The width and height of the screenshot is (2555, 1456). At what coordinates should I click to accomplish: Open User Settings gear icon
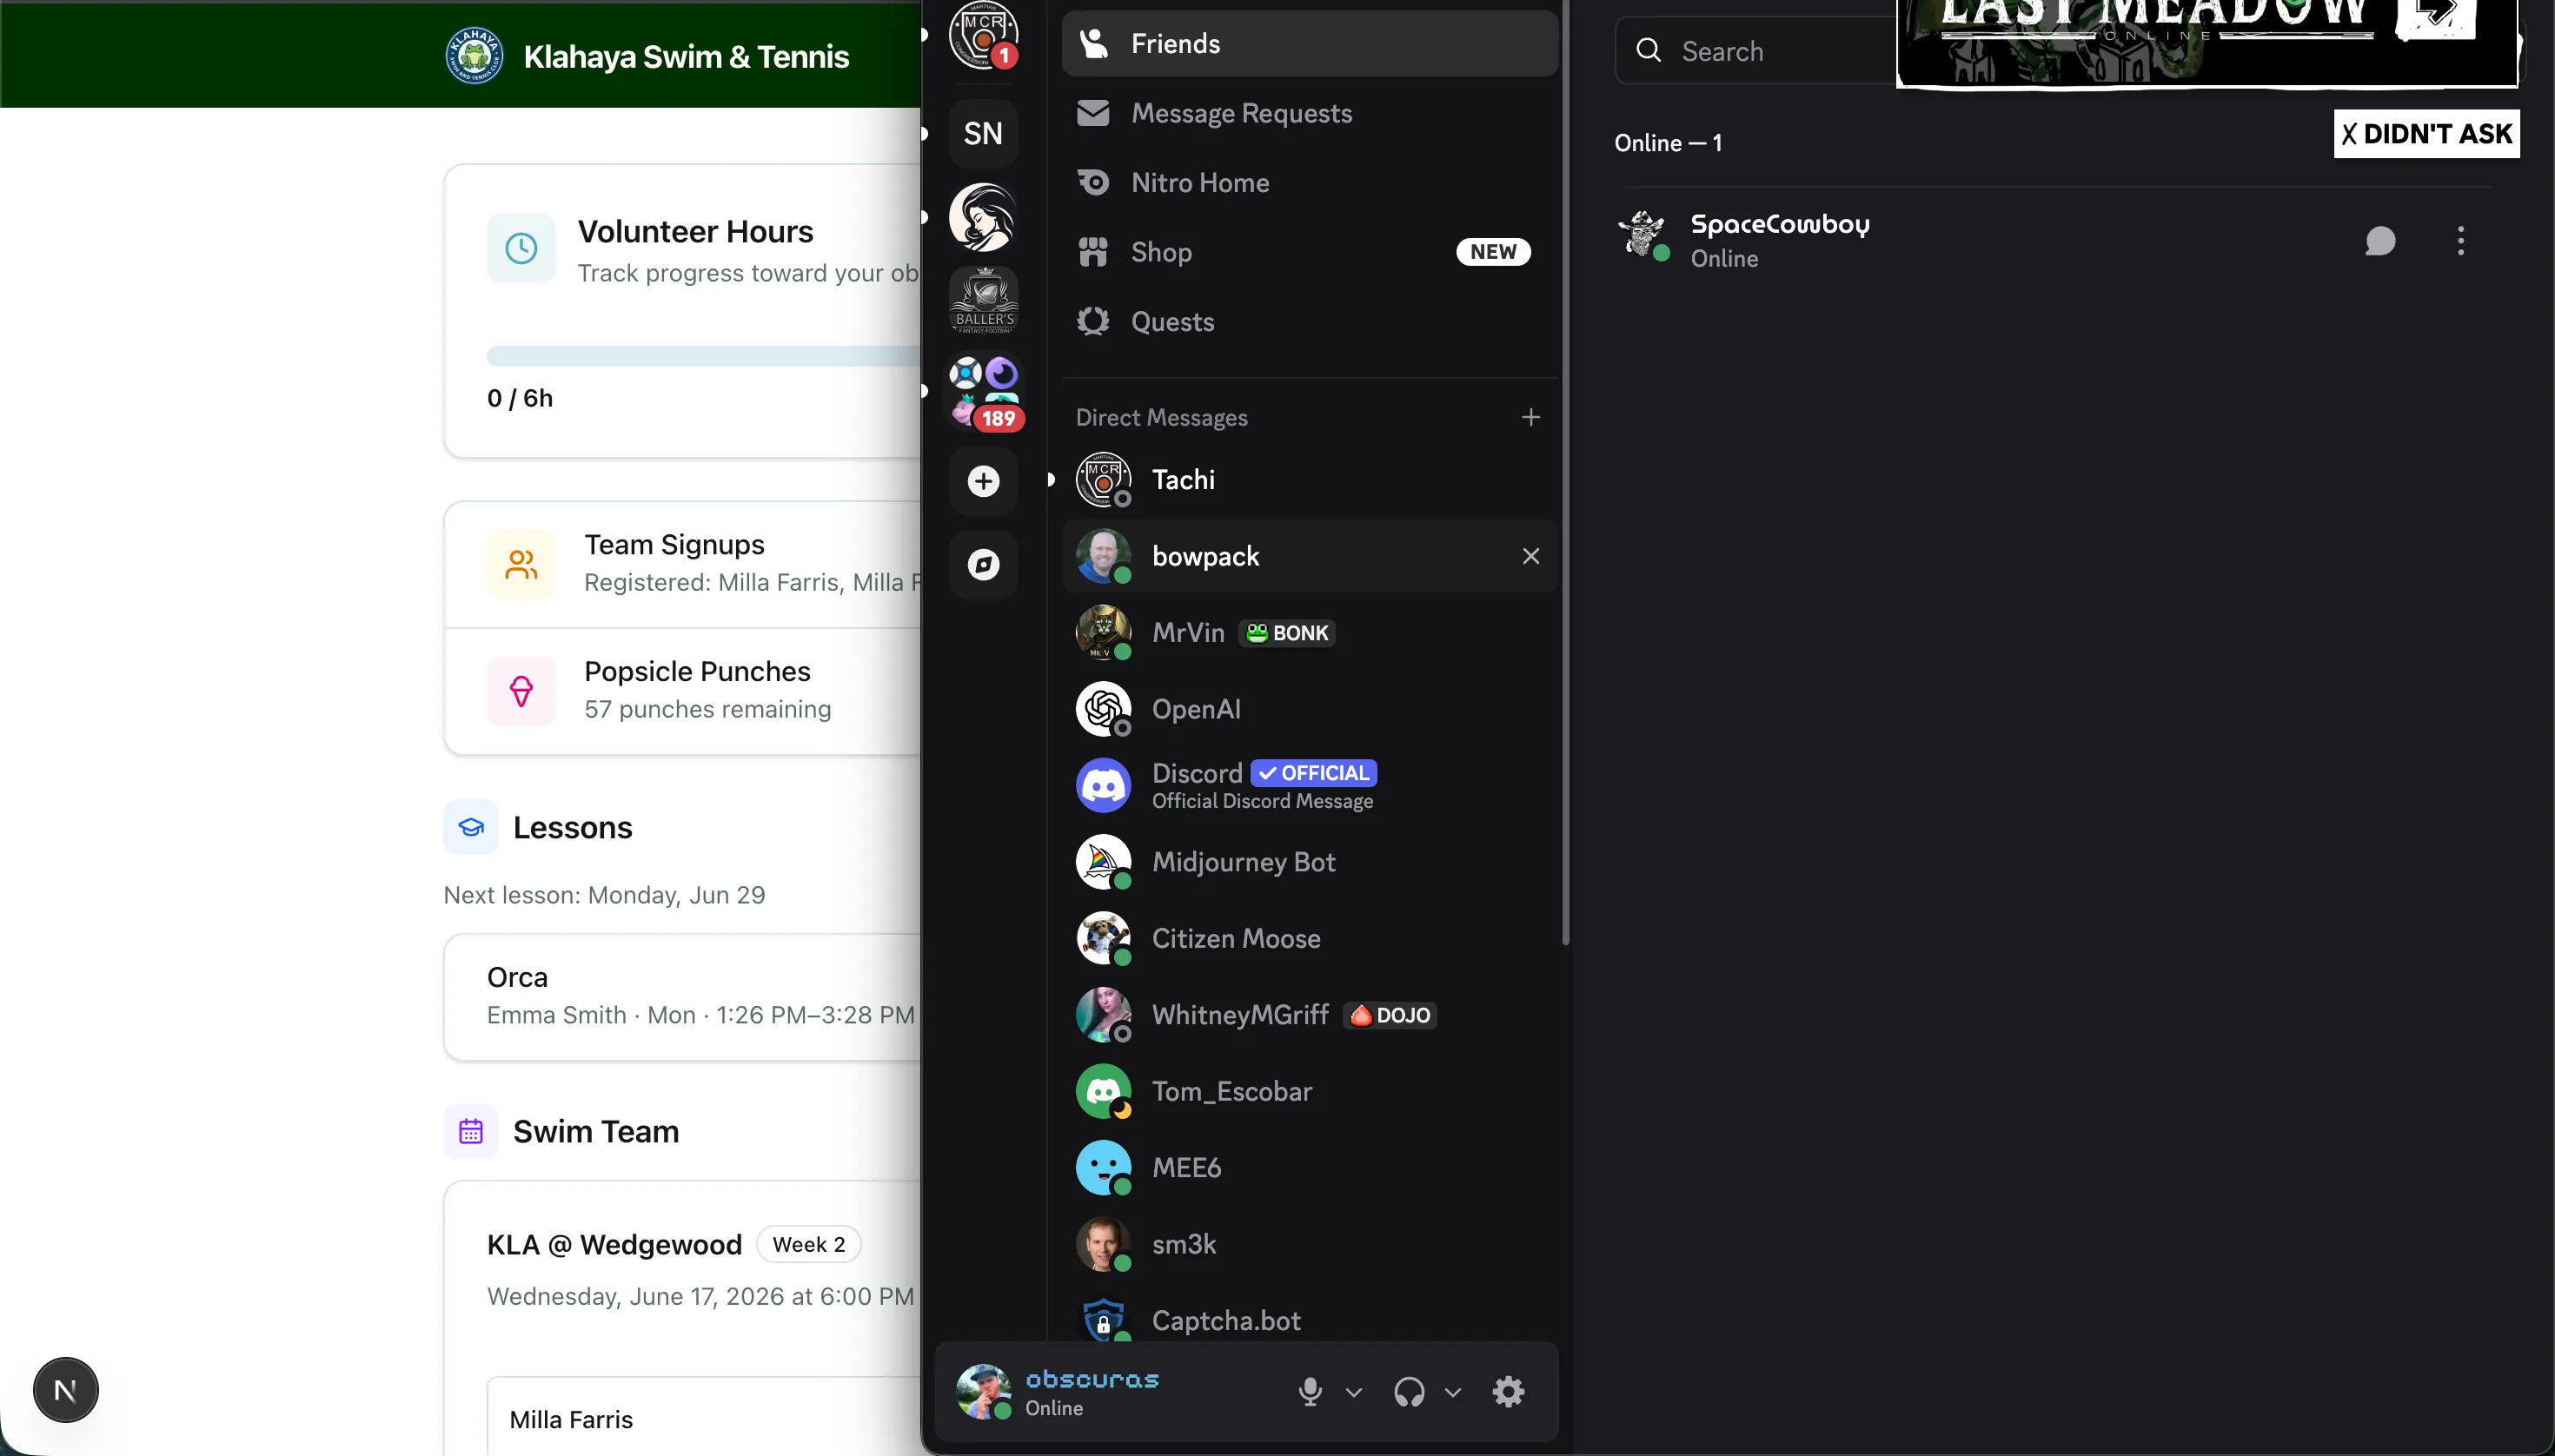point(1508,1391)
